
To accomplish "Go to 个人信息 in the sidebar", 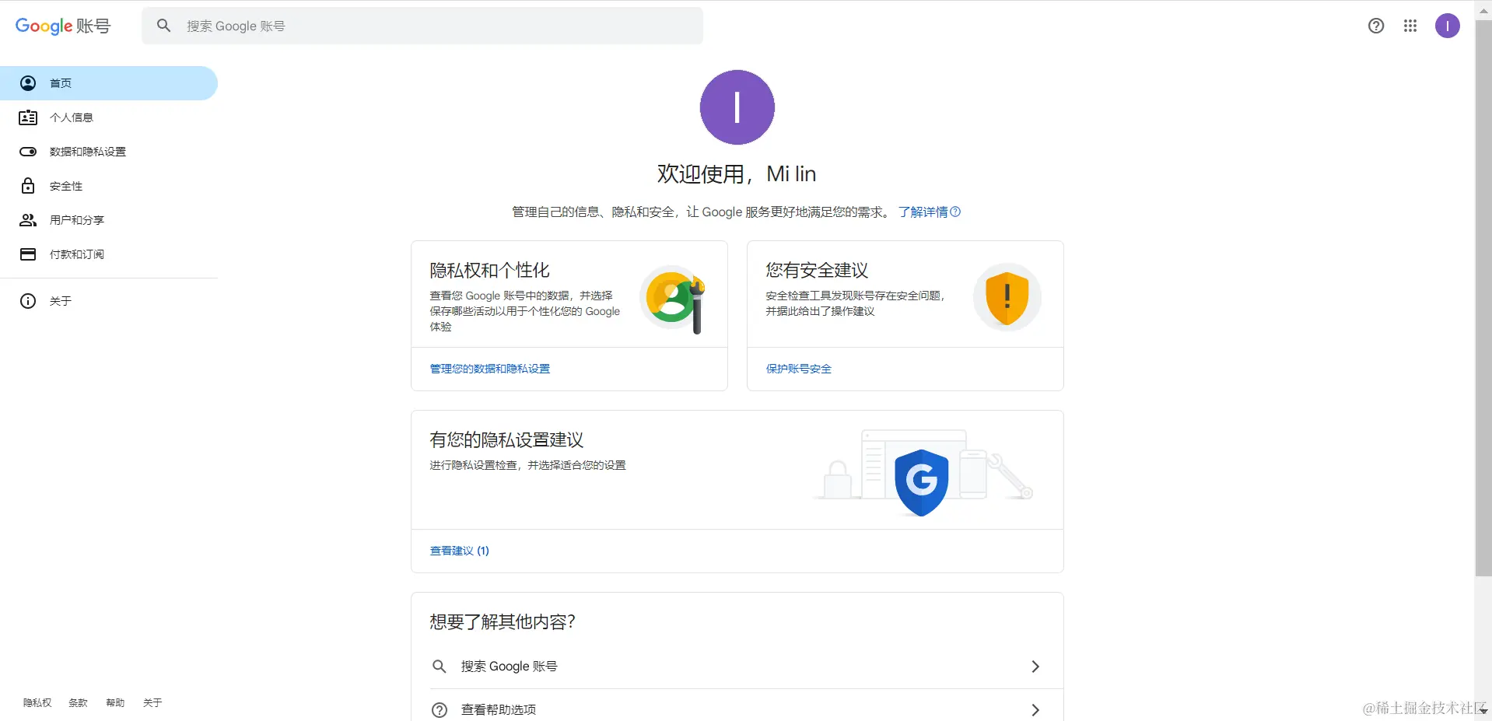I will pyautogui.click(x=109, y=117).
